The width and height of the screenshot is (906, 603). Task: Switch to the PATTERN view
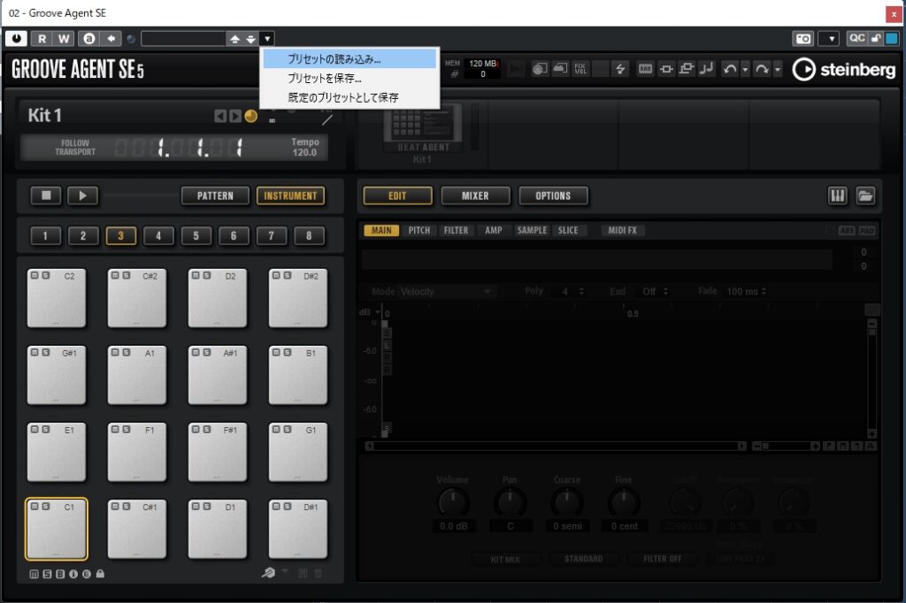pyautogui.click(x=215, y=195)
